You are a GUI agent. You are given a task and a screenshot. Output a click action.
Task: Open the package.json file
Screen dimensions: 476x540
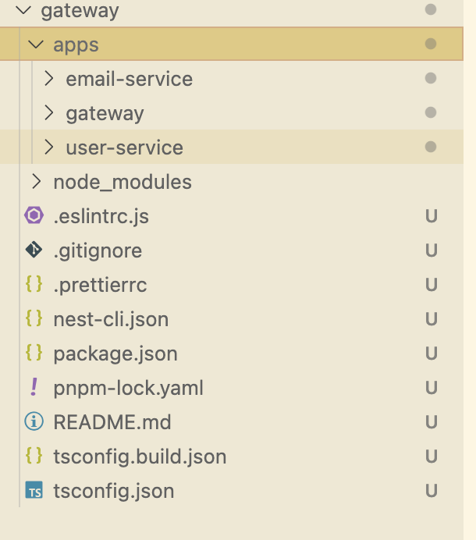click(x=115, y=353)
